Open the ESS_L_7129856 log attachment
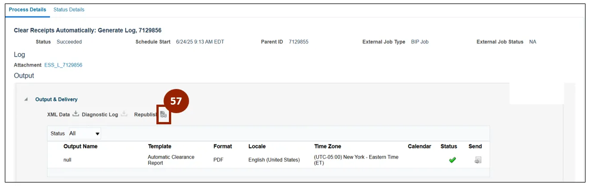589x186 pixels. tap(63, 65)
